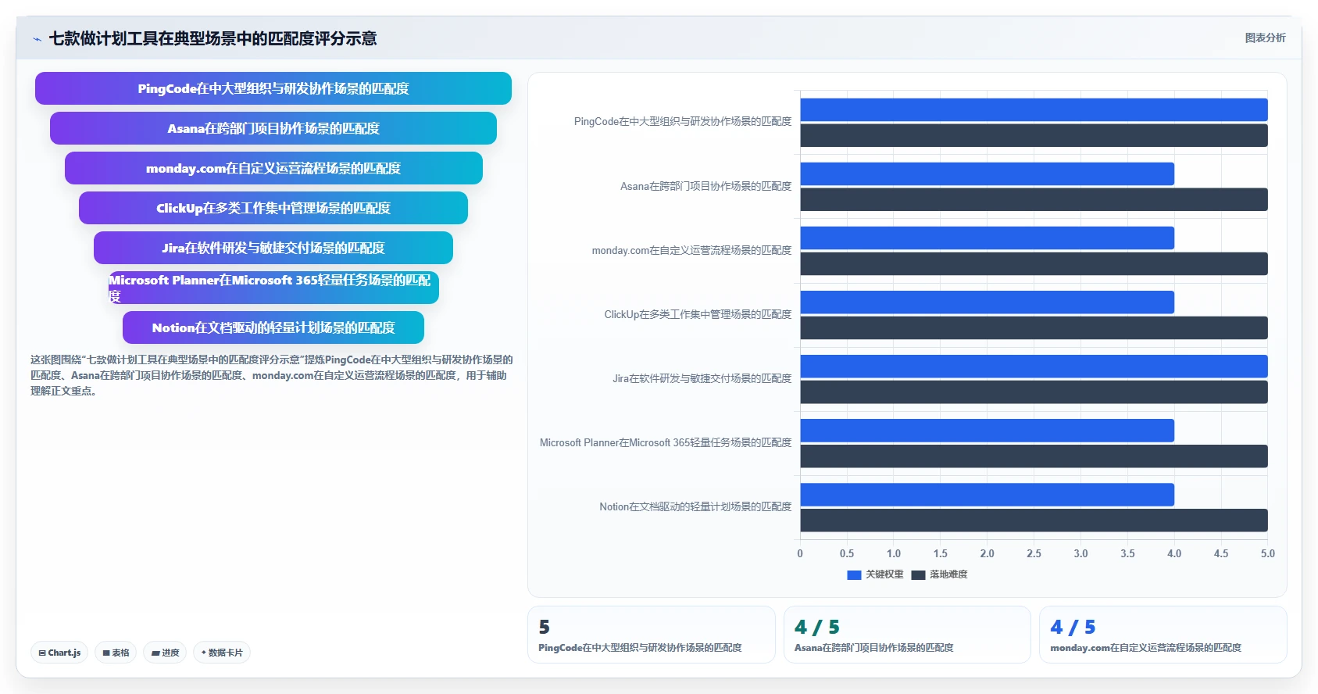Screen dimensions: 1318x694
Task: Click Asana's blue bar in the chart
Action: click(987, 173)
